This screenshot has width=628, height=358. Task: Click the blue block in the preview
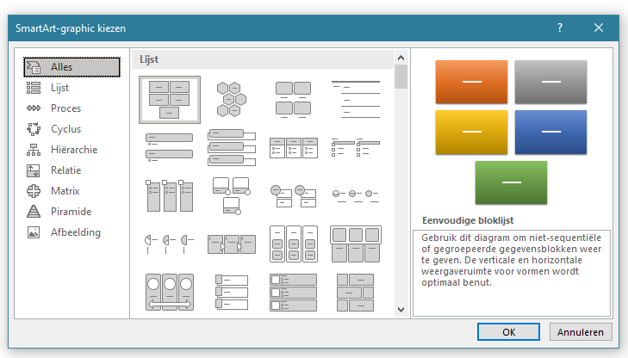coord(550,132)
